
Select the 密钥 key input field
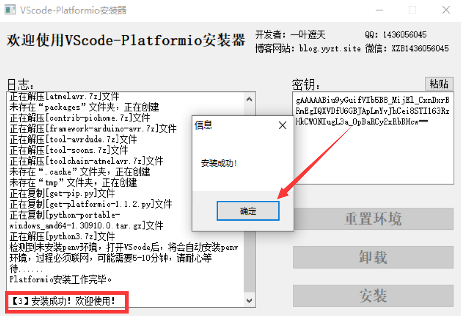[371, 138]
